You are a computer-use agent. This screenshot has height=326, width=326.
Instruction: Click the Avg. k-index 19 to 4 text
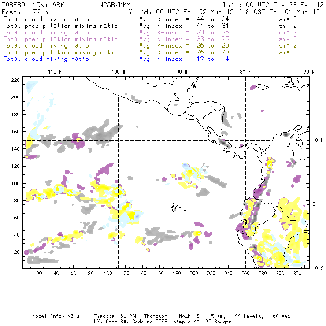tap(184, 59)
